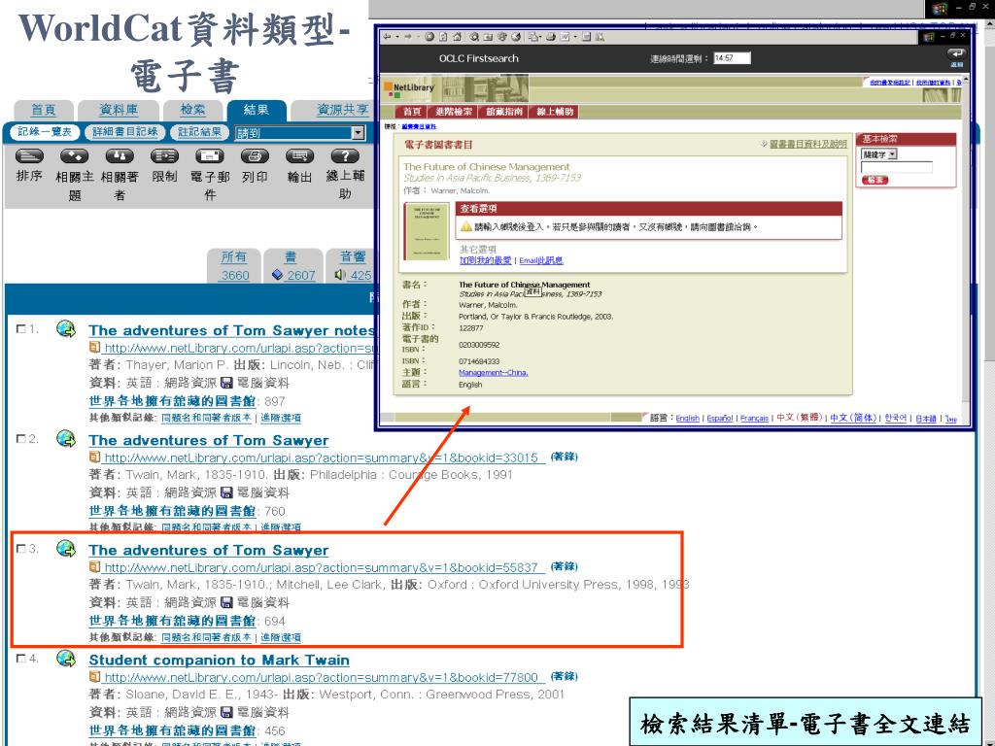Viewport: 995px width, 746px height.
Task: Click the 基本檢索 search text field
Action: click(897, 167)
